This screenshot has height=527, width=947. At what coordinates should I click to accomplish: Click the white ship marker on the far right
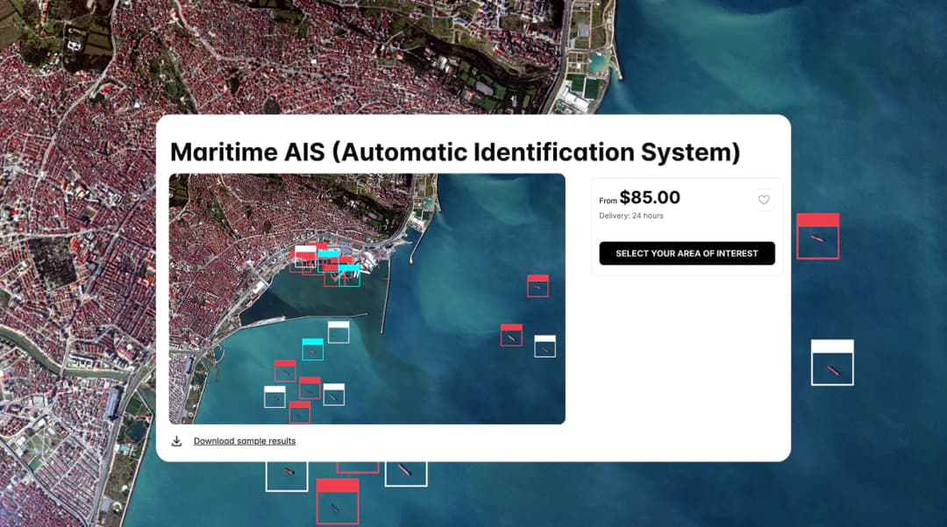832,362
